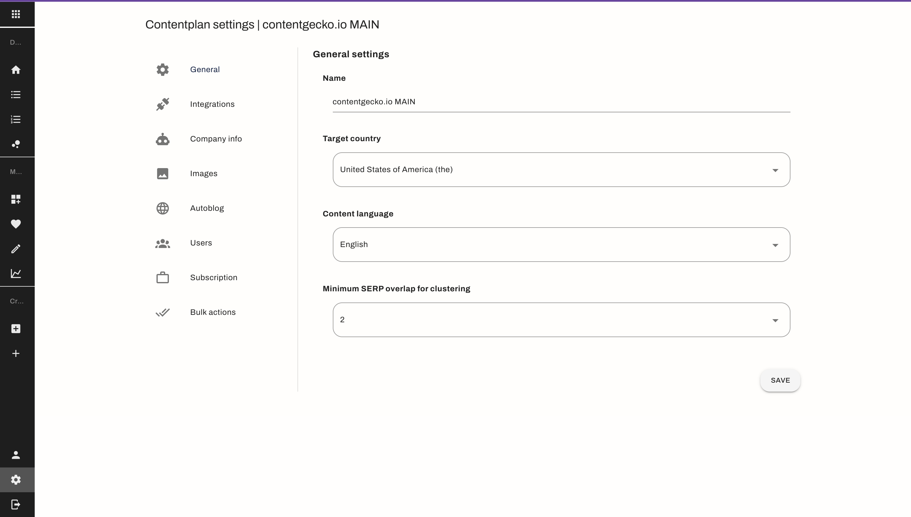Open the Company info settings tab
Image resolution: width=911 pixels, height=517 pixels.
coord(215,139)
